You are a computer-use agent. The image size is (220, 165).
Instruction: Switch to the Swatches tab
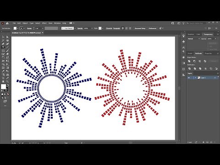coord(191,34)
